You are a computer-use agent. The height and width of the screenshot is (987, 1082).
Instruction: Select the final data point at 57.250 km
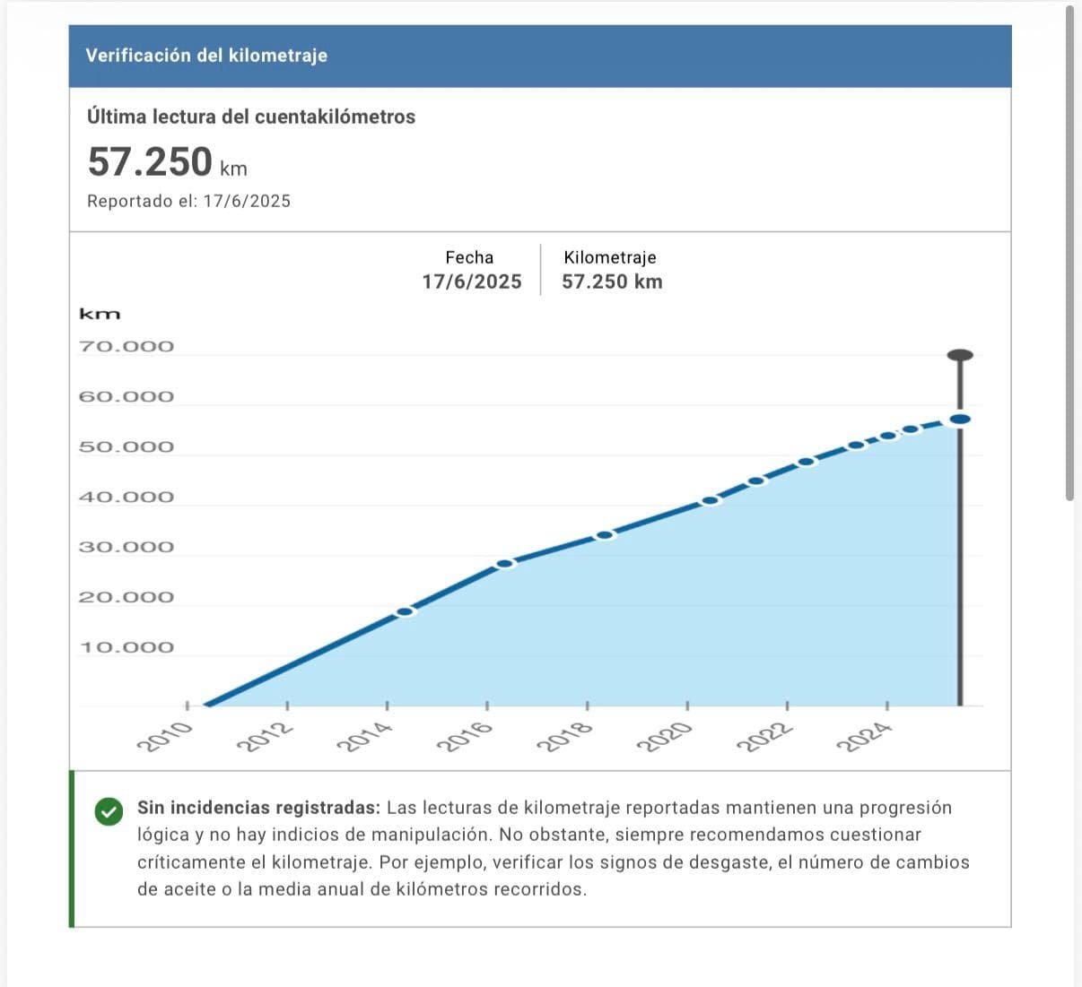click(960, 420)
